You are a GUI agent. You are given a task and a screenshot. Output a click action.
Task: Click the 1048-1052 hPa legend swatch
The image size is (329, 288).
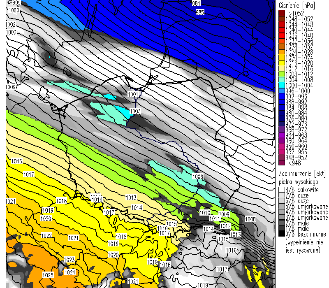point(282,19)
